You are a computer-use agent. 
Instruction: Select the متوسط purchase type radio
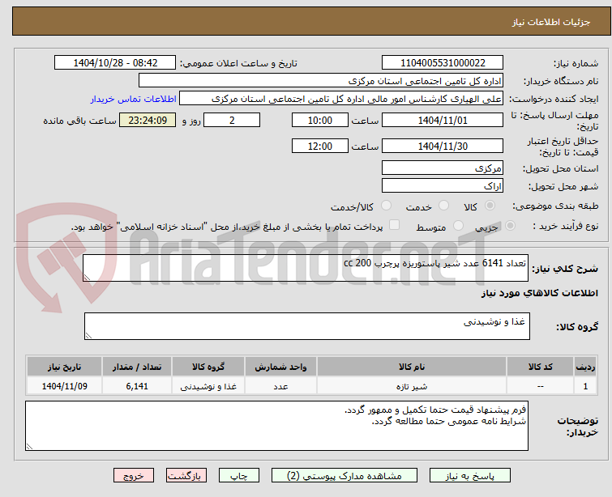(x=458, y=226)
